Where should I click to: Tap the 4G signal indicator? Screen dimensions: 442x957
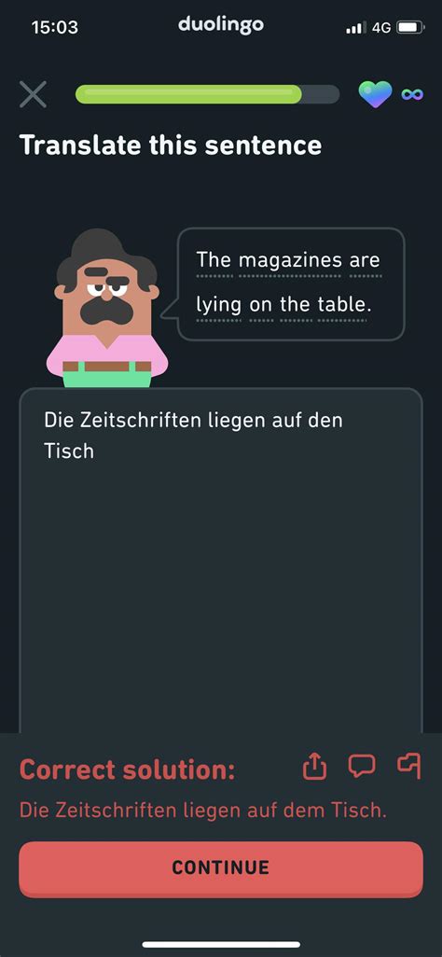tap(381, 27)
